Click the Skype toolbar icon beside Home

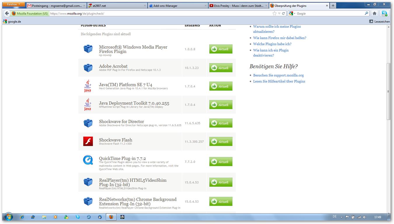coord(384,13)
